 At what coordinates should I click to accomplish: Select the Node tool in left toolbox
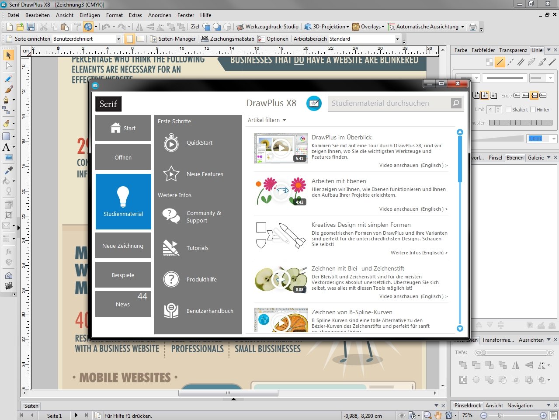click(8, 66)
